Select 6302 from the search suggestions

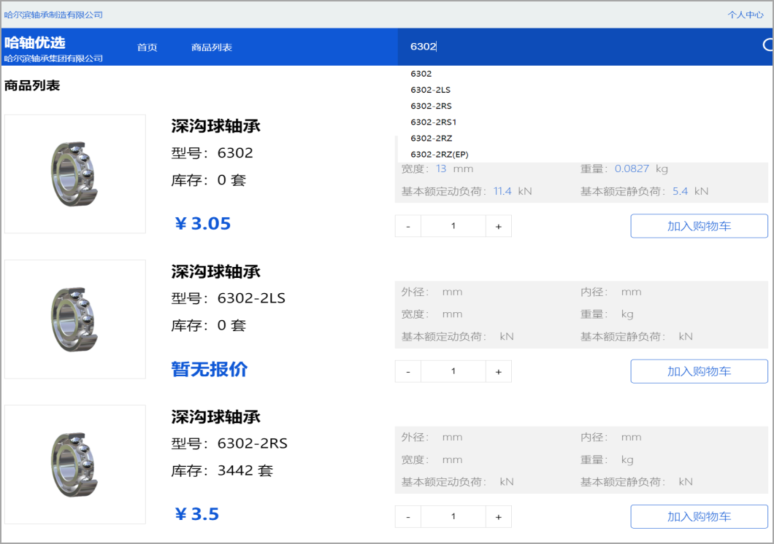click(421, 73)
